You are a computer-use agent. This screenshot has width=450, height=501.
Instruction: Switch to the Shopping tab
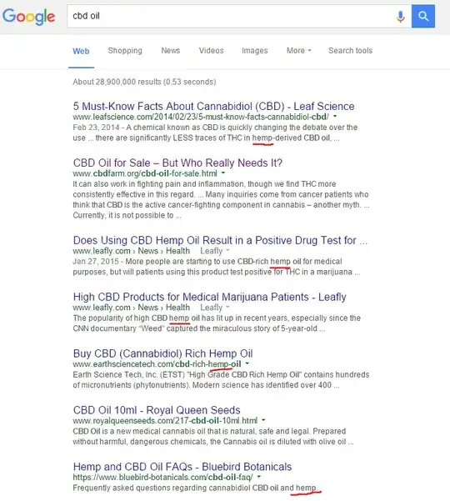[x=125, y=51]
